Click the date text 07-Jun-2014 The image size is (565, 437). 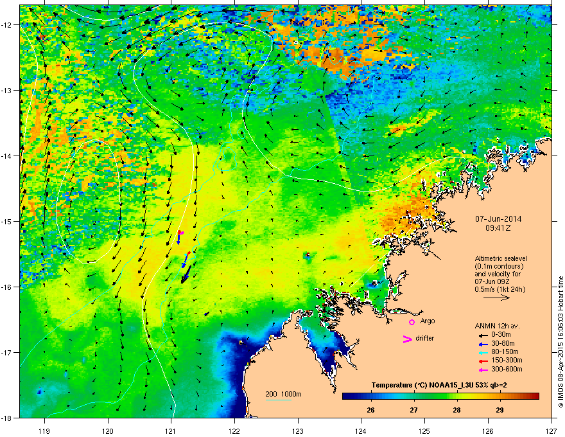(x=498, y=219)
